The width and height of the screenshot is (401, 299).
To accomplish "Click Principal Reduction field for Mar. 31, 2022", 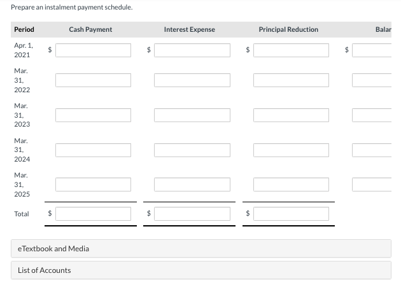I will (291, 80).
